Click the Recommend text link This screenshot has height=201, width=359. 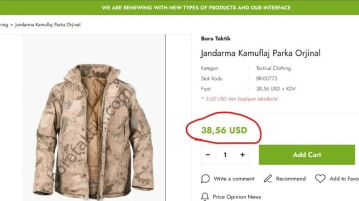pos(290,179)
